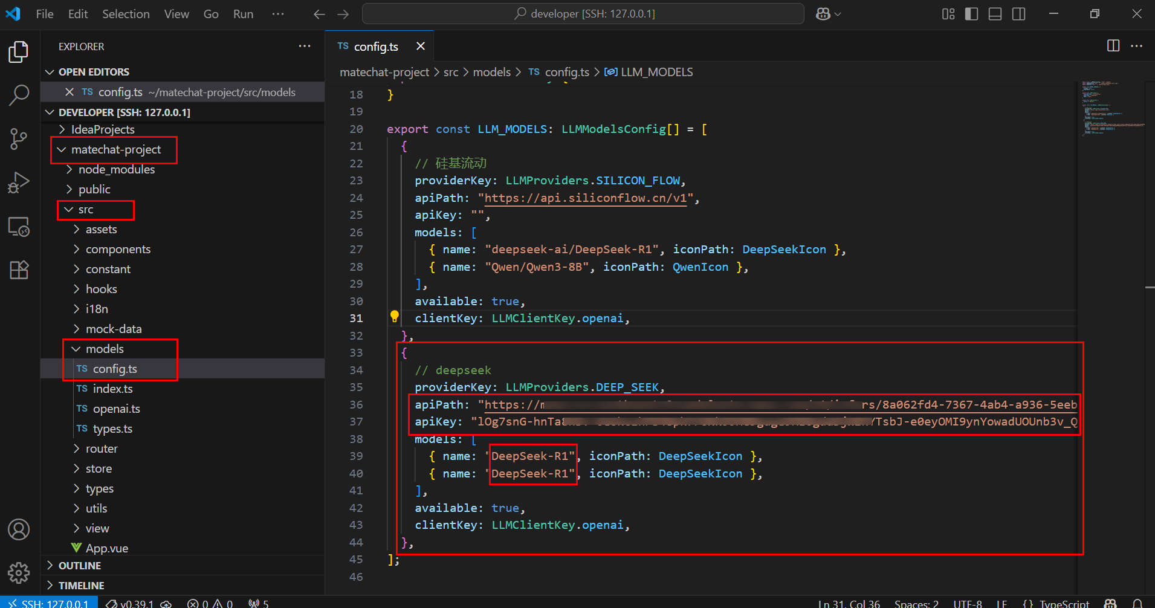1155x608 pixels.
Task: Click matechat-project in the breadcrumb
Action: coord(384,72)
